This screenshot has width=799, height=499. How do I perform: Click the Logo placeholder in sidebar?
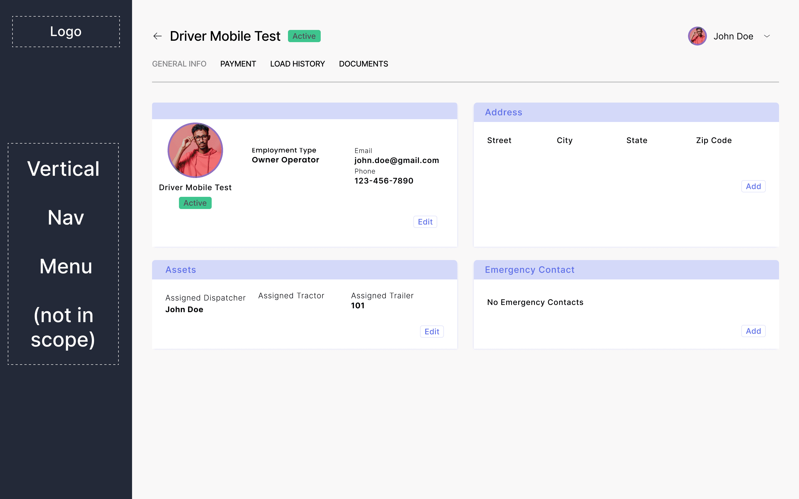(x=66, y=32)
